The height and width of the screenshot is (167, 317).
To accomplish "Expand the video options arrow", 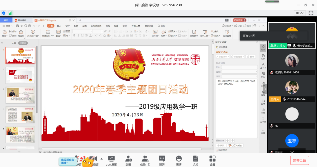I will click(101, 159).
